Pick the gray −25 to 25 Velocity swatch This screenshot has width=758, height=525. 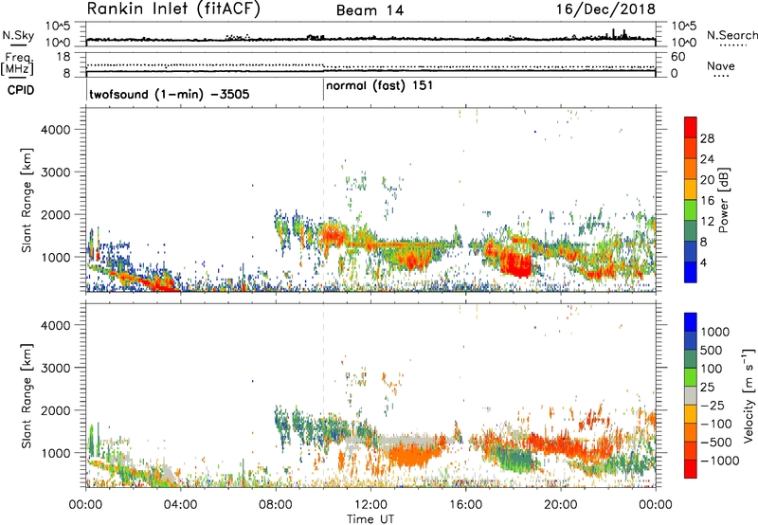[x=691, y=396]
